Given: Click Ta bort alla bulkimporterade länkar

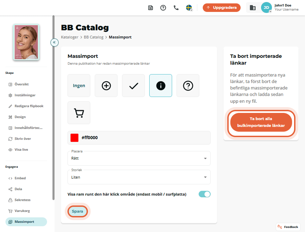Looking at the screenshot, I should click(x=261, y=122).
